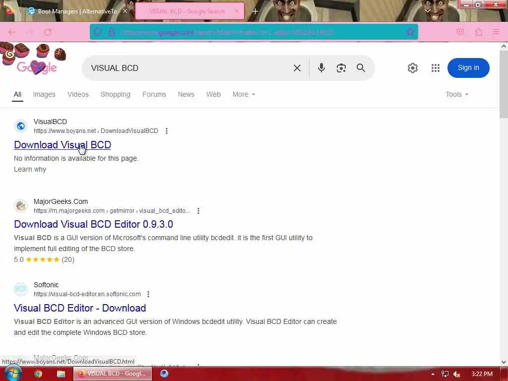The width and height of the screenshot is (508, 381).
Task: Click the scrollbar up arrow
Action: 504,46
